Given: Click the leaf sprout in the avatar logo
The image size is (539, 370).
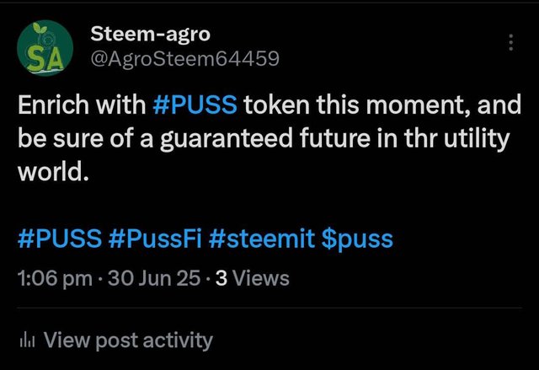Looking at the screenshot, I should 40,29.
